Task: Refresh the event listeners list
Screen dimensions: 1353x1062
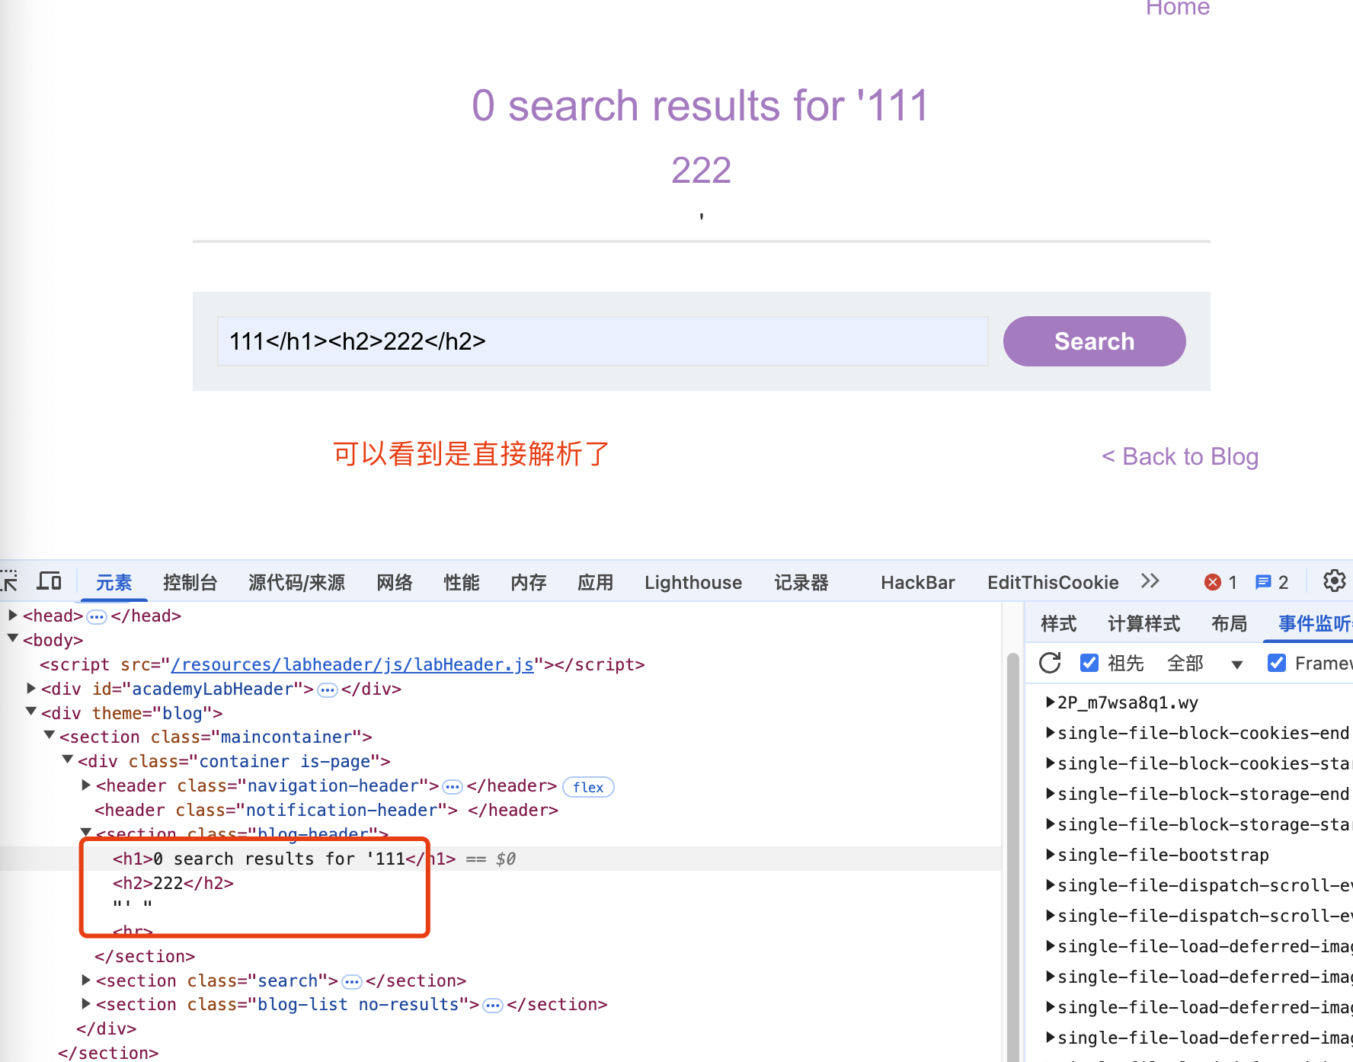Action: point(1050,664)
